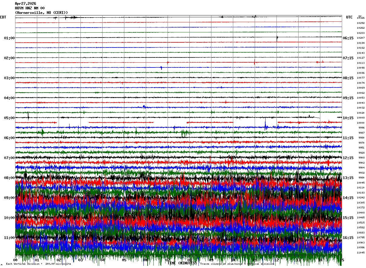Select the 06:00 CDT time label
Image resolution: width=366 pixels, height=268 pixels.
9,138
